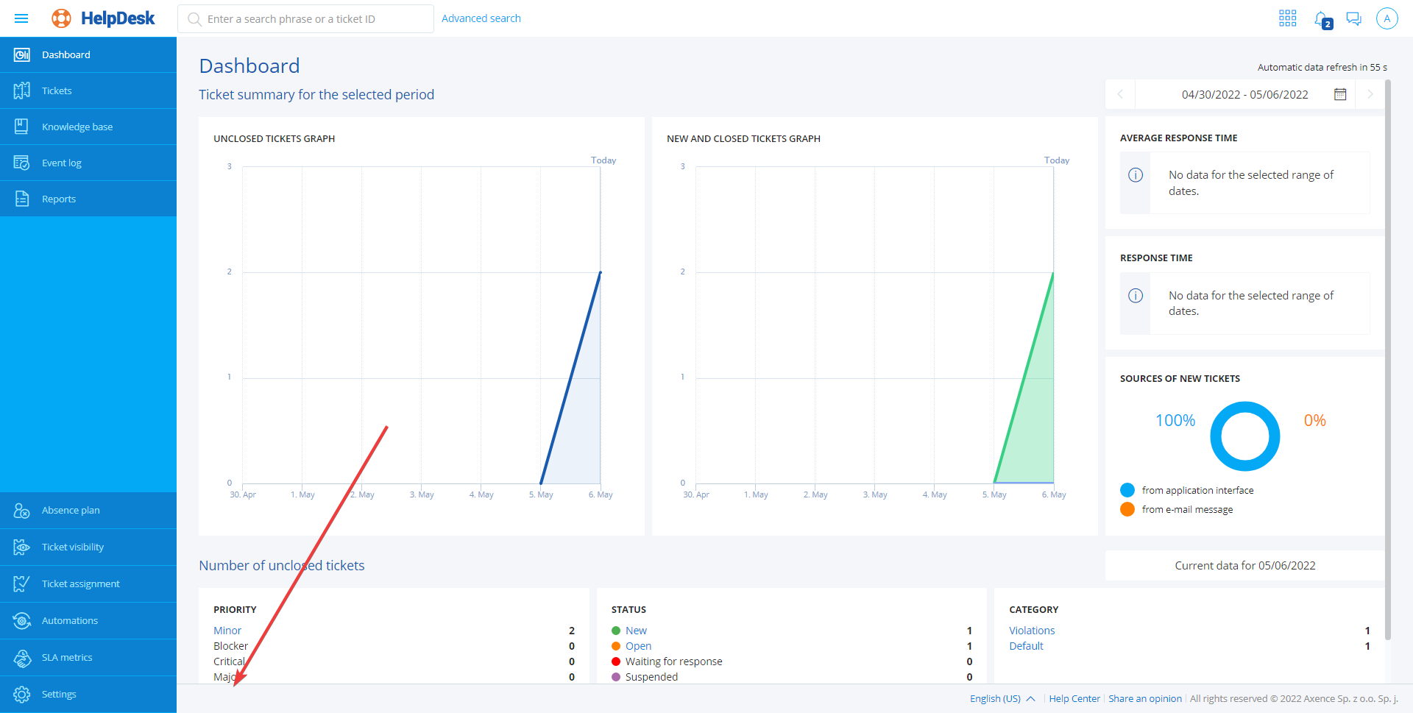Screen dimensions: 1413x713
Task: Open Knowledge base in the sidebar
Action: (77, 127)
